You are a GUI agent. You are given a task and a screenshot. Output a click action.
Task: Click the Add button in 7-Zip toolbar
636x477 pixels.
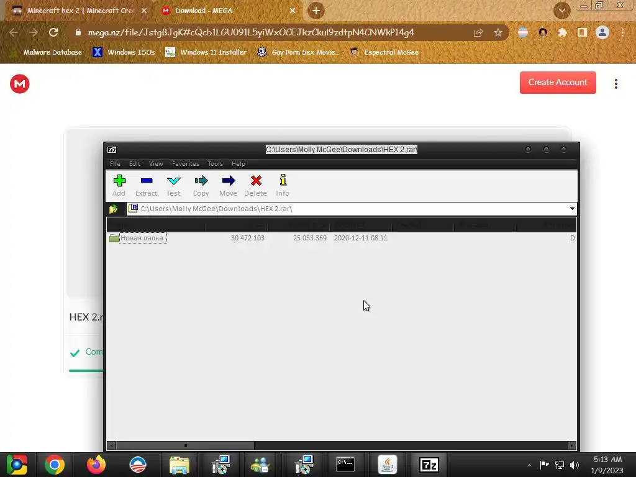pos(119,185)
